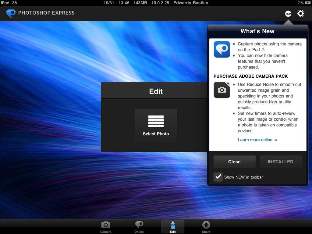
Task: Click the What's New title
Action: click(257, 31)
